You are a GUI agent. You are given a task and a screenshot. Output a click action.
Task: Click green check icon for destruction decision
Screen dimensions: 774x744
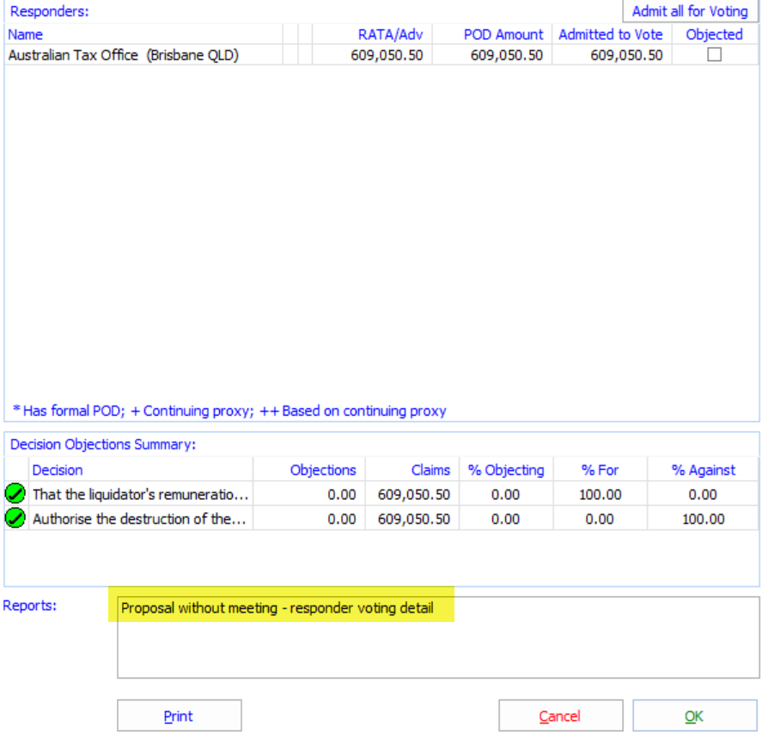coord(15,519)
